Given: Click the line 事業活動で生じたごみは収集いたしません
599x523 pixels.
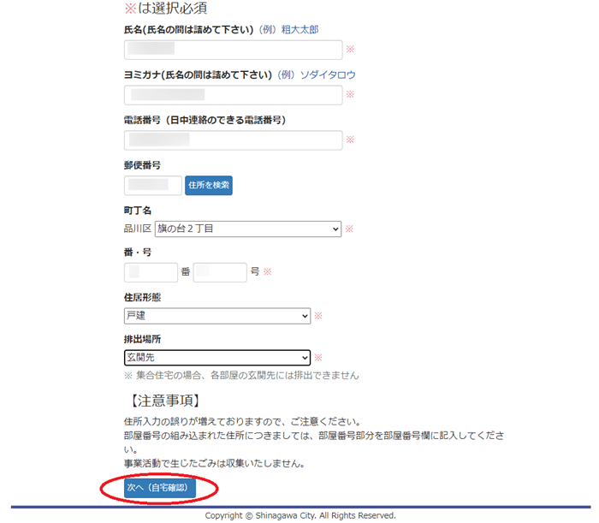Looking at the screenshot, I should pyautogui.click(x=214, y=464).
